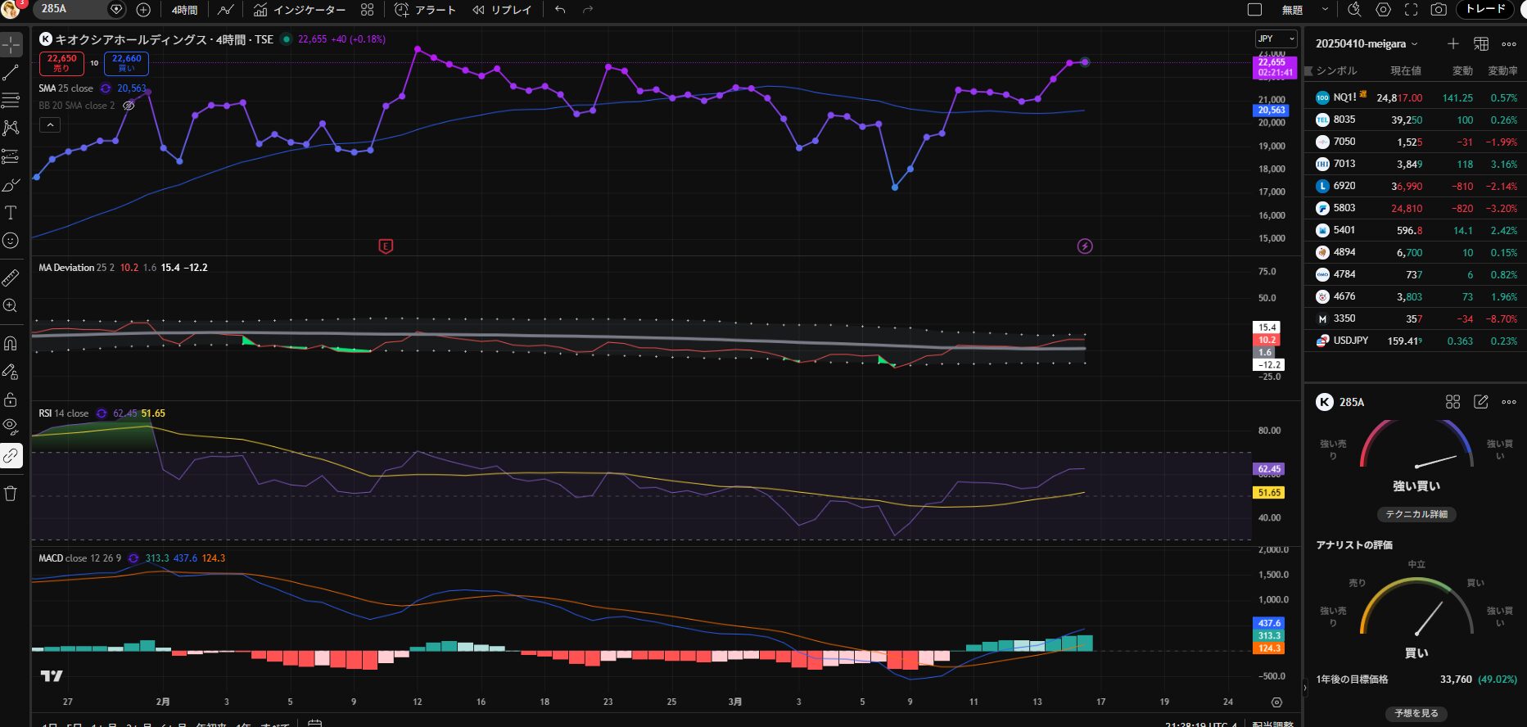Open the インジケーター indicators menu
The height and width of the screenshot is (727, 1527).
[300, 10]
